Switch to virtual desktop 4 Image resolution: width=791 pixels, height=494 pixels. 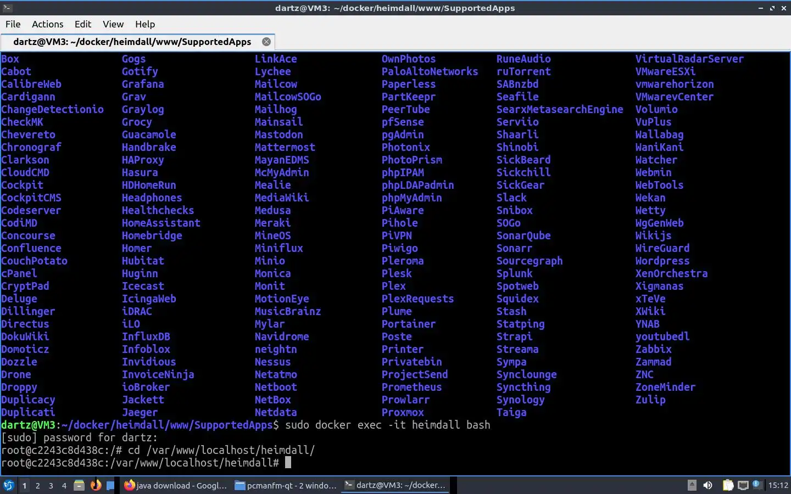(x=64, y=485)
